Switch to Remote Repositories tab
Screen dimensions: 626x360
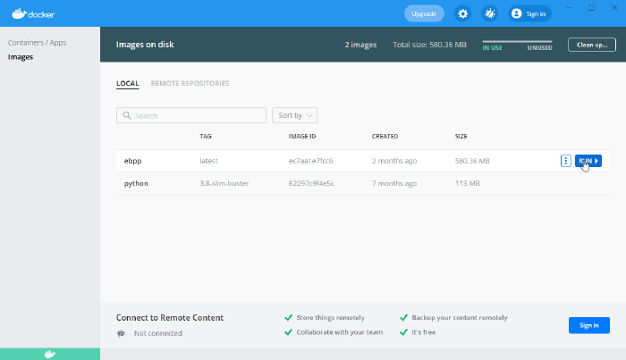coord(190,83)
